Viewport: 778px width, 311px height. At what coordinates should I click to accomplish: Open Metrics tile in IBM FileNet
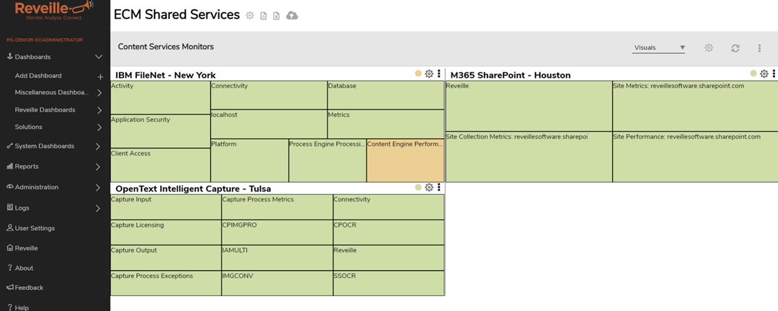pos(386,124)
